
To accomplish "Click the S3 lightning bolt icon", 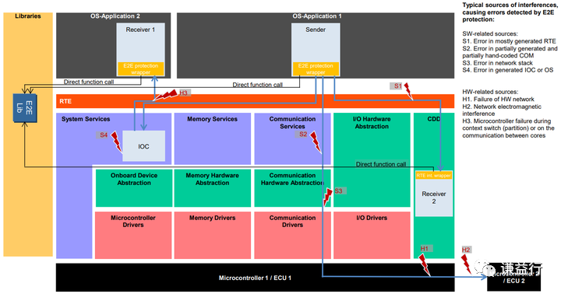I will pyautogui.click(x=327, y=198).
